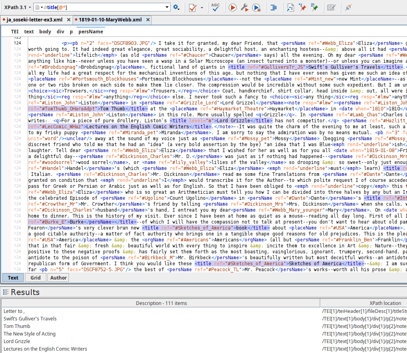Open XPath settings gear menu
This screenshot has width=407, height=353.
(x=176, y=7)
